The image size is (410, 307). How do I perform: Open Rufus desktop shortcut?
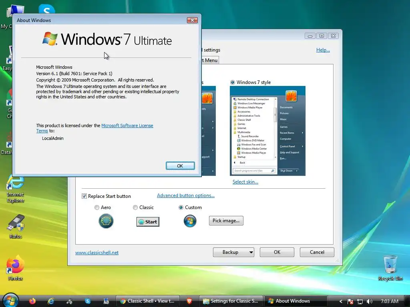16,227
